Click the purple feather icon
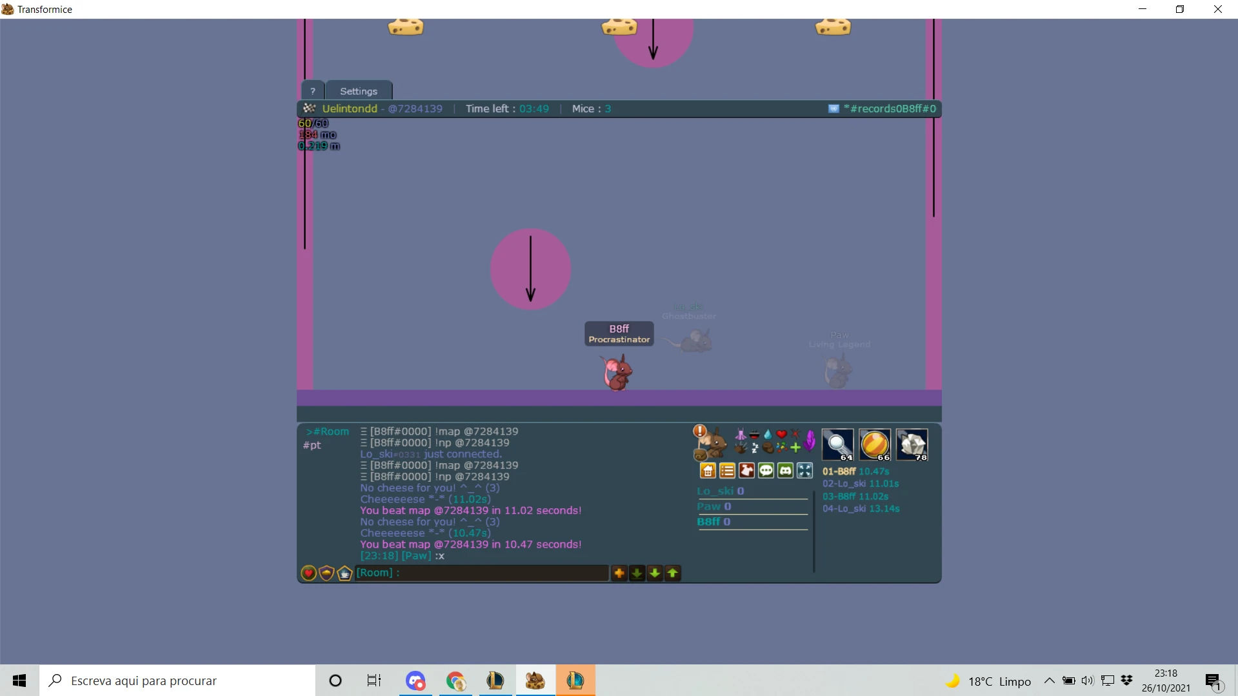 tap(810, 441)
